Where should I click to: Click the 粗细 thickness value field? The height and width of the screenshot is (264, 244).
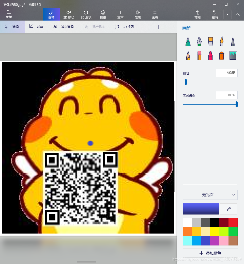click(x=227, y=73)
